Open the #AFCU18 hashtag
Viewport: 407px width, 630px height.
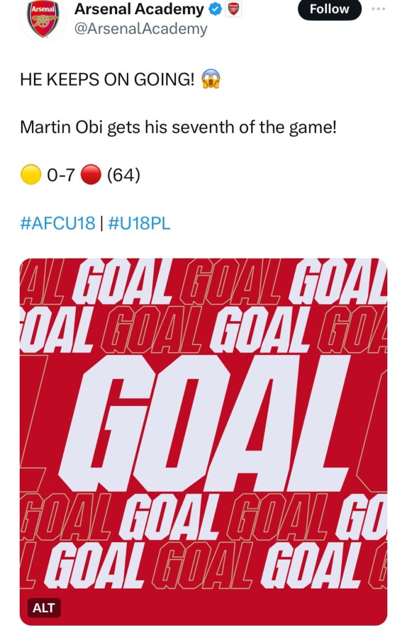(58, 224)
